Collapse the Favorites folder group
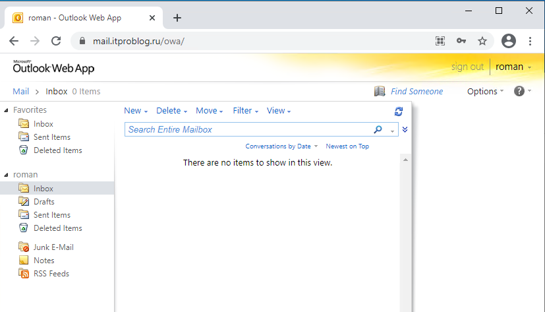This screenshot has height=312, width=545. (7, 110)
